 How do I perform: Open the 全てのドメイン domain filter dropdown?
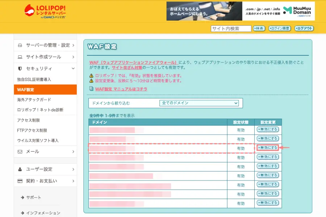click(199, 103)
